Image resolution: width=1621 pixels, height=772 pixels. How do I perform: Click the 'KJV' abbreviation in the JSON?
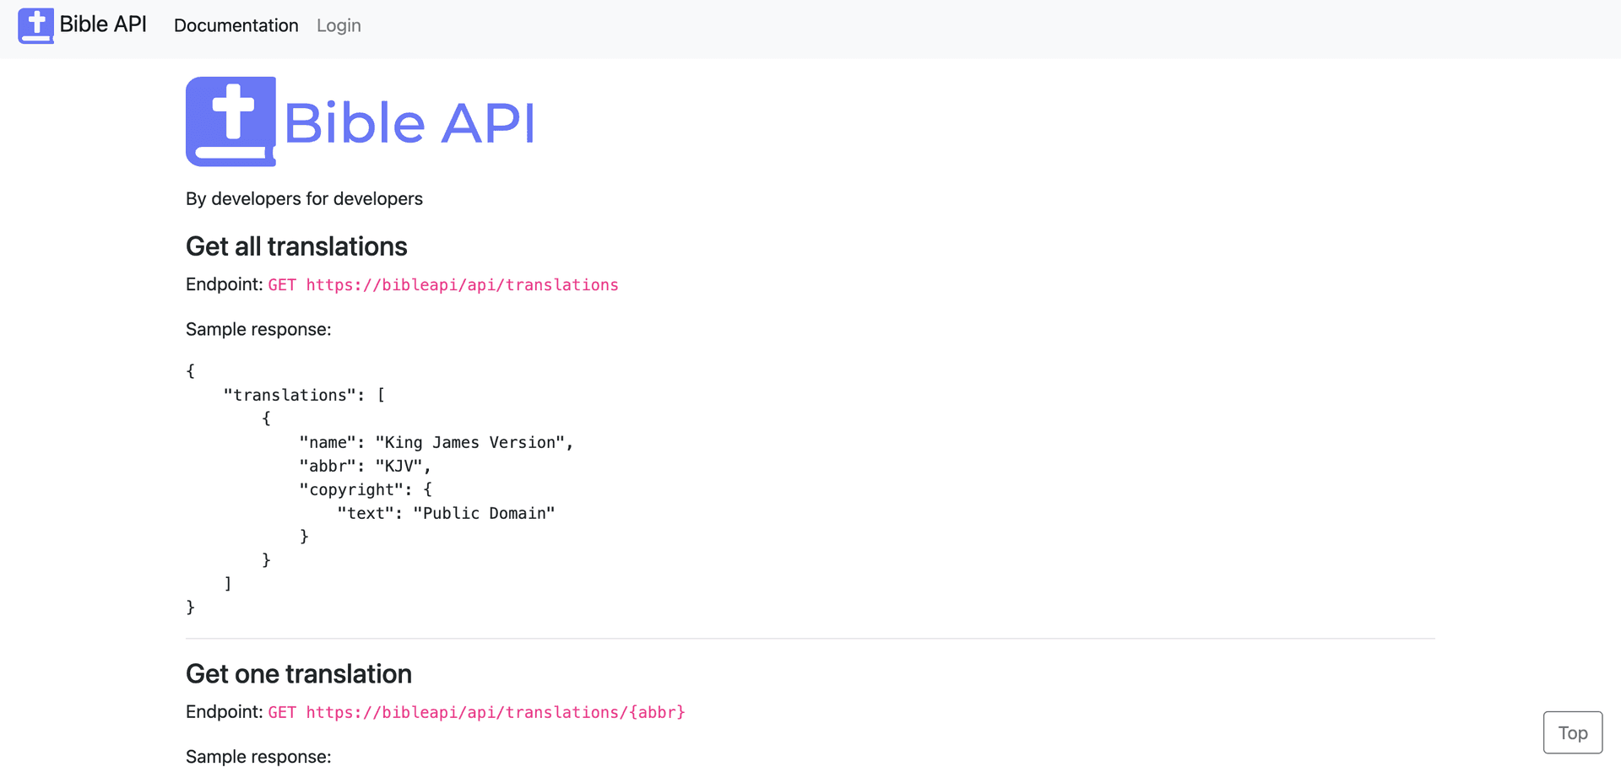400,465
